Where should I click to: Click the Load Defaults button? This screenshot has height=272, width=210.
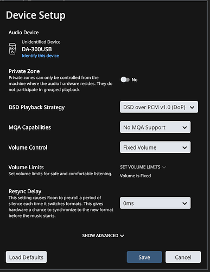click(x=26, y=257)
